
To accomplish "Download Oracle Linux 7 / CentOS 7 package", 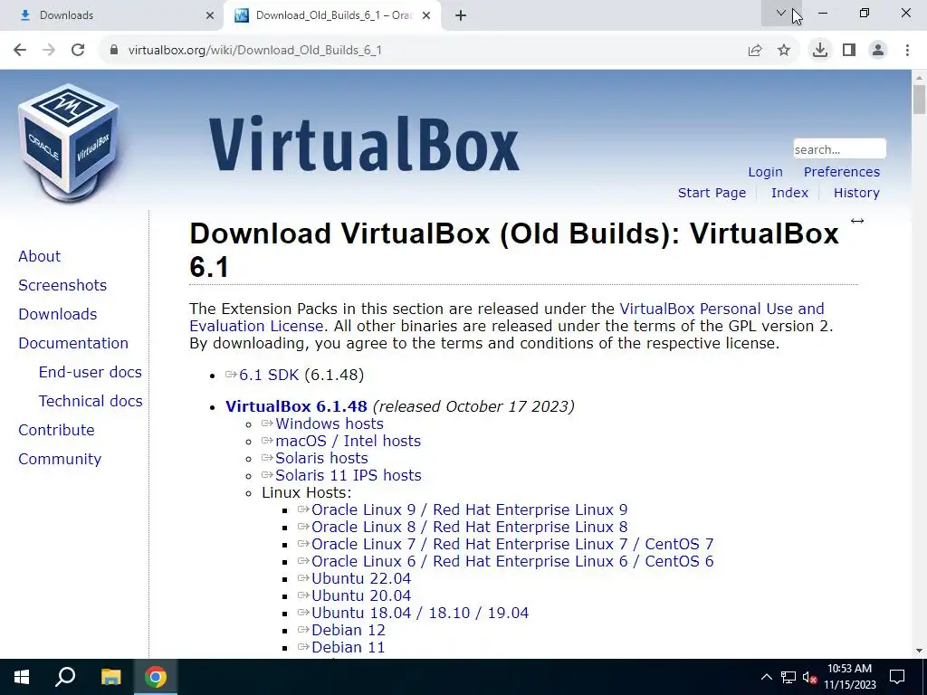I will coord(512,544).
